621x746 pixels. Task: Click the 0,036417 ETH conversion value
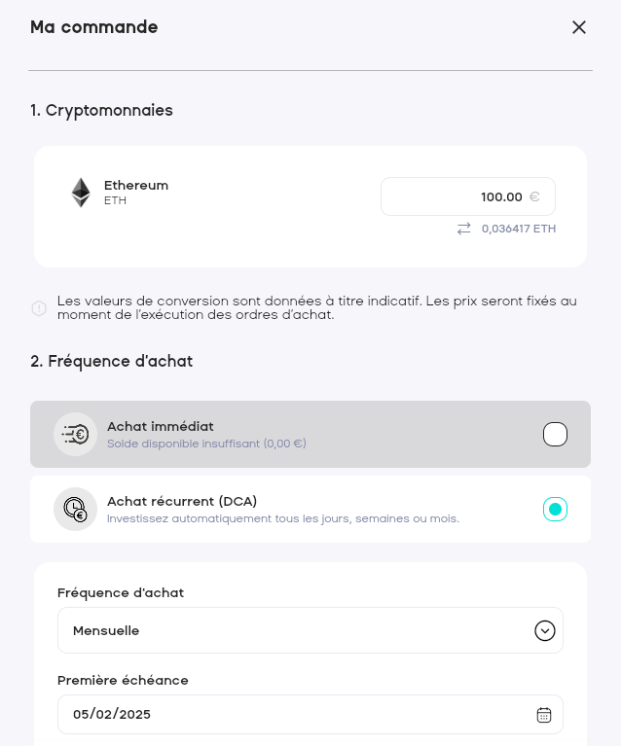(519, 229)
